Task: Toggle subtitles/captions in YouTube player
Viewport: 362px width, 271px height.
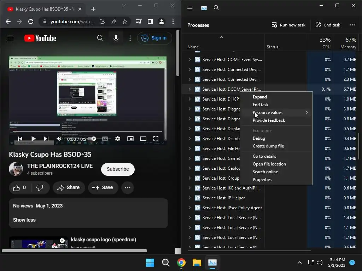Action: [x=105, y=138]
